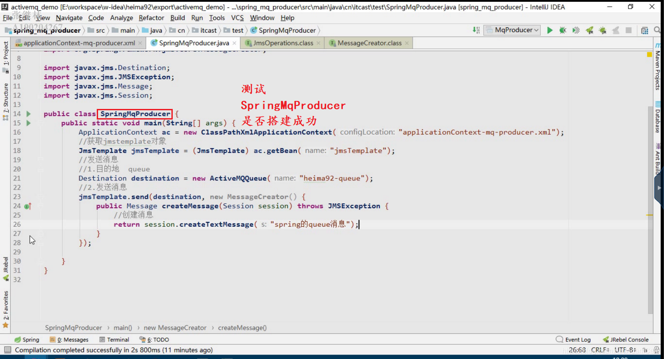The width and height of the screenshot is (664, 359).
Task: Click the SpringMqProducer class breadcrumb in navigation bar
Action: click(283, 30)
